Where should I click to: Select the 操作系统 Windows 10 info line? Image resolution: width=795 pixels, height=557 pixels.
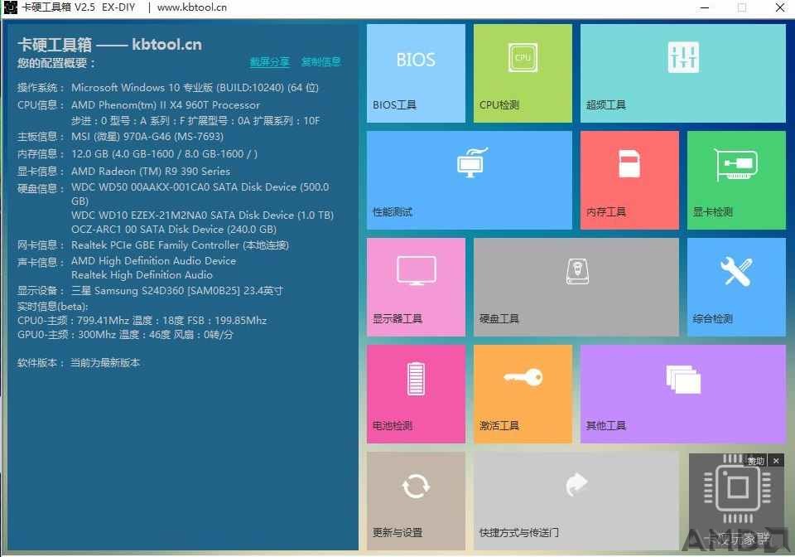coord(168,88)
